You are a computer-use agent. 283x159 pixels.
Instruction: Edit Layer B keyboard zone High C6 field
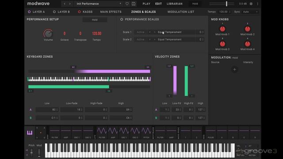(121, 118)
